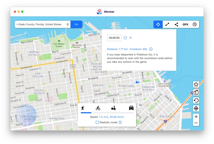Click the MARINA DISTRICT map label
214x144 pixels.
[34, 54]
